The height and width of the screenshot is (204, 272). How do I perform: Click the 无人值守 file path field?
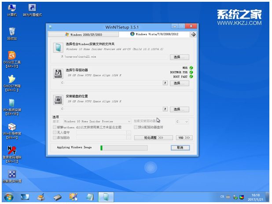click(x=101, y=133)
